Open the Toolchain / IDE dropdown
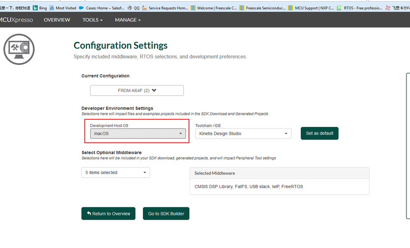Image resolution: width=410 pixels, height=248 pixels. point(243,133)
